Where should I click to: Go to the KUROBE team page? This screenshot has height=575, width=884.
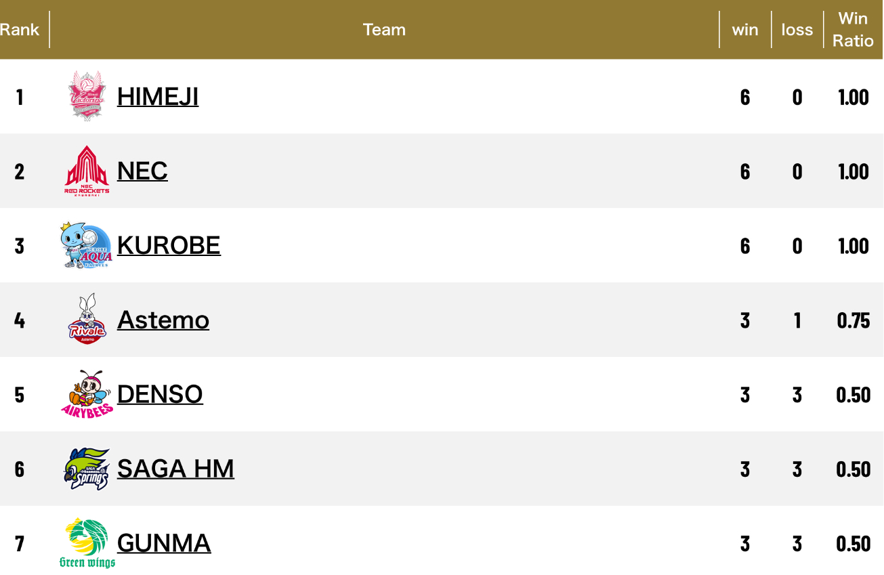click(169, 245)
